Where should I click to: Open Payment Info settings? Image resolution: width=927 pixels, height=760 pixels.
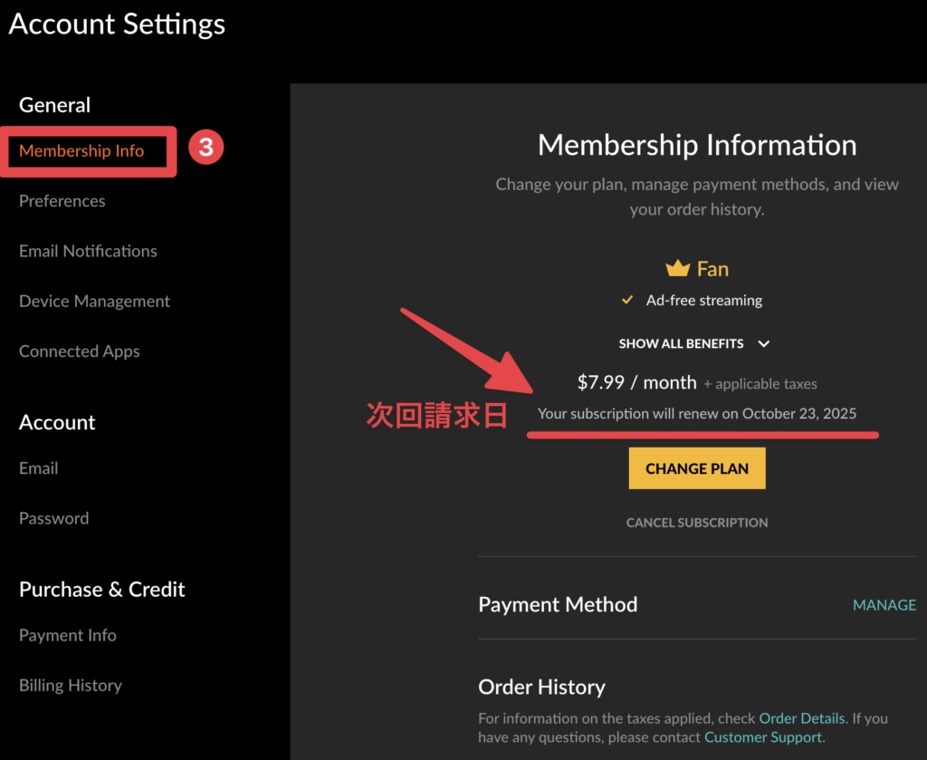[x=67, y=635]
